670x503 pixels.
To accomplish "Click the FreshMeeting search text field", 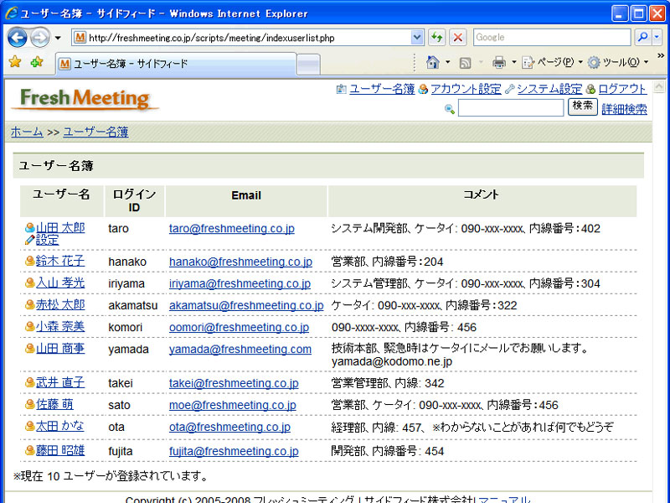I will click(x=511, y=108).
